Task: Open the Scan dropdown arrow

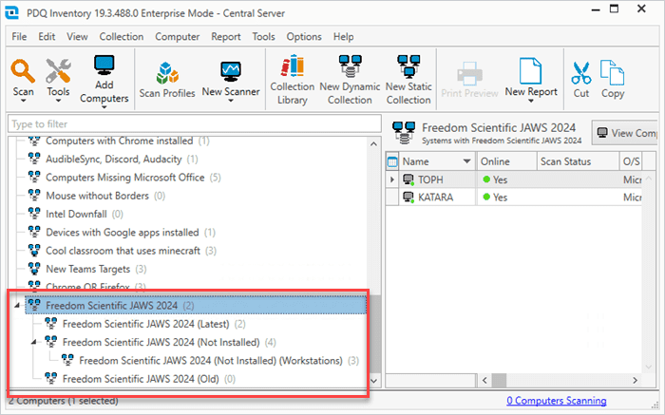Action: (x=23, y=101)
